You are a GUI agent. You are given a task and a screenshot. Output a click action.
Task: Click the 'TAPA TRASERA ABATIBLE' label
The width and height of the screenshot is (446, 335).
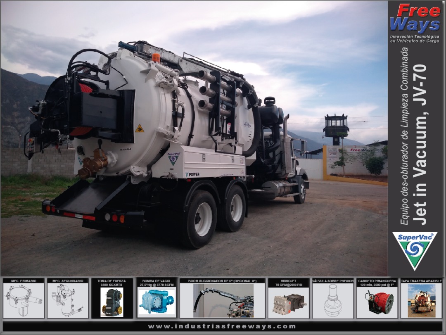coord(421,280)
